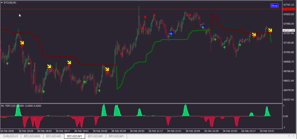
Task: Click the blue Show button
Action: (274, 6)
